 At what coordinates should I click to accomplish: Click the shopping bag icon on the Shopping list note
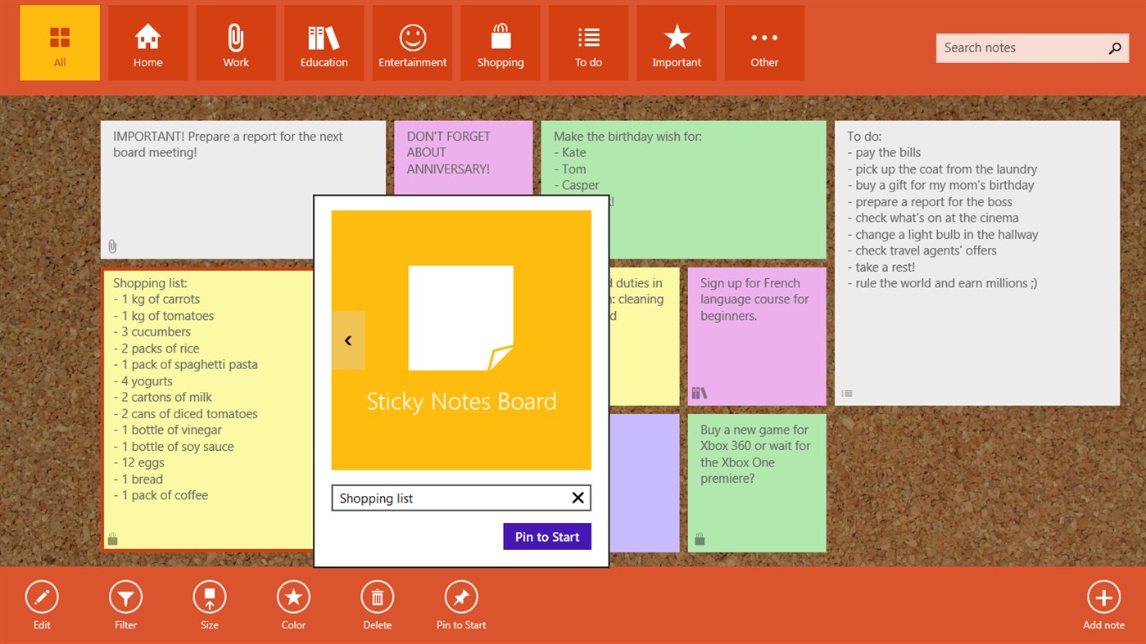[x=112, y=538]
